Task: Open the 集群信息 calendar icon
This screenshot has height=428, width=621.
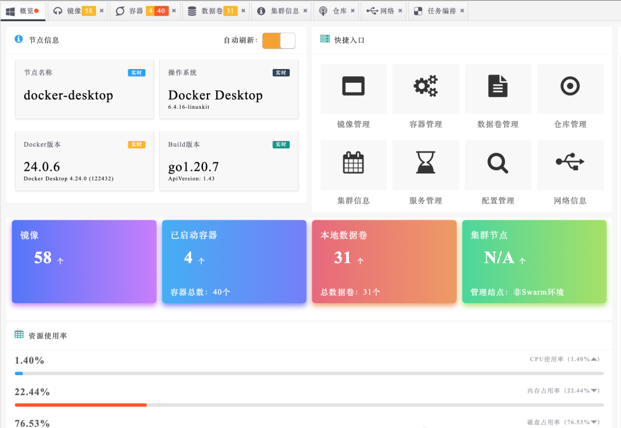Action: pos(353,162)
